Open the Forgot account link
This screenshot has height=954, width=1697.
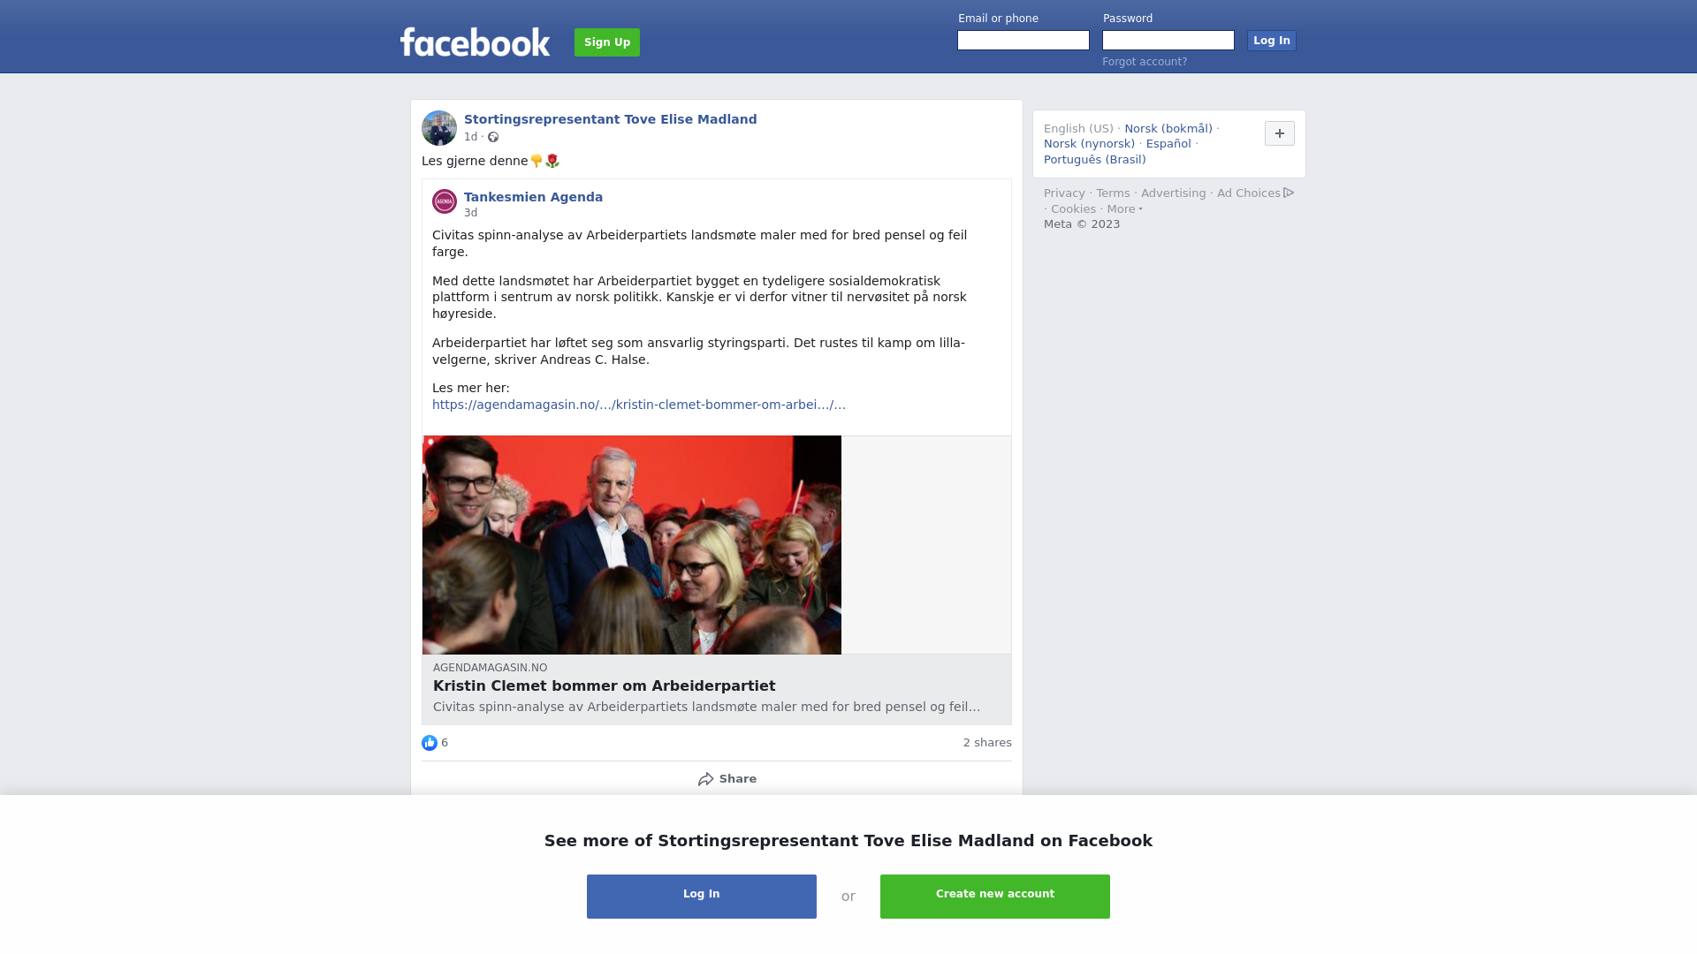pos(1145,62)
